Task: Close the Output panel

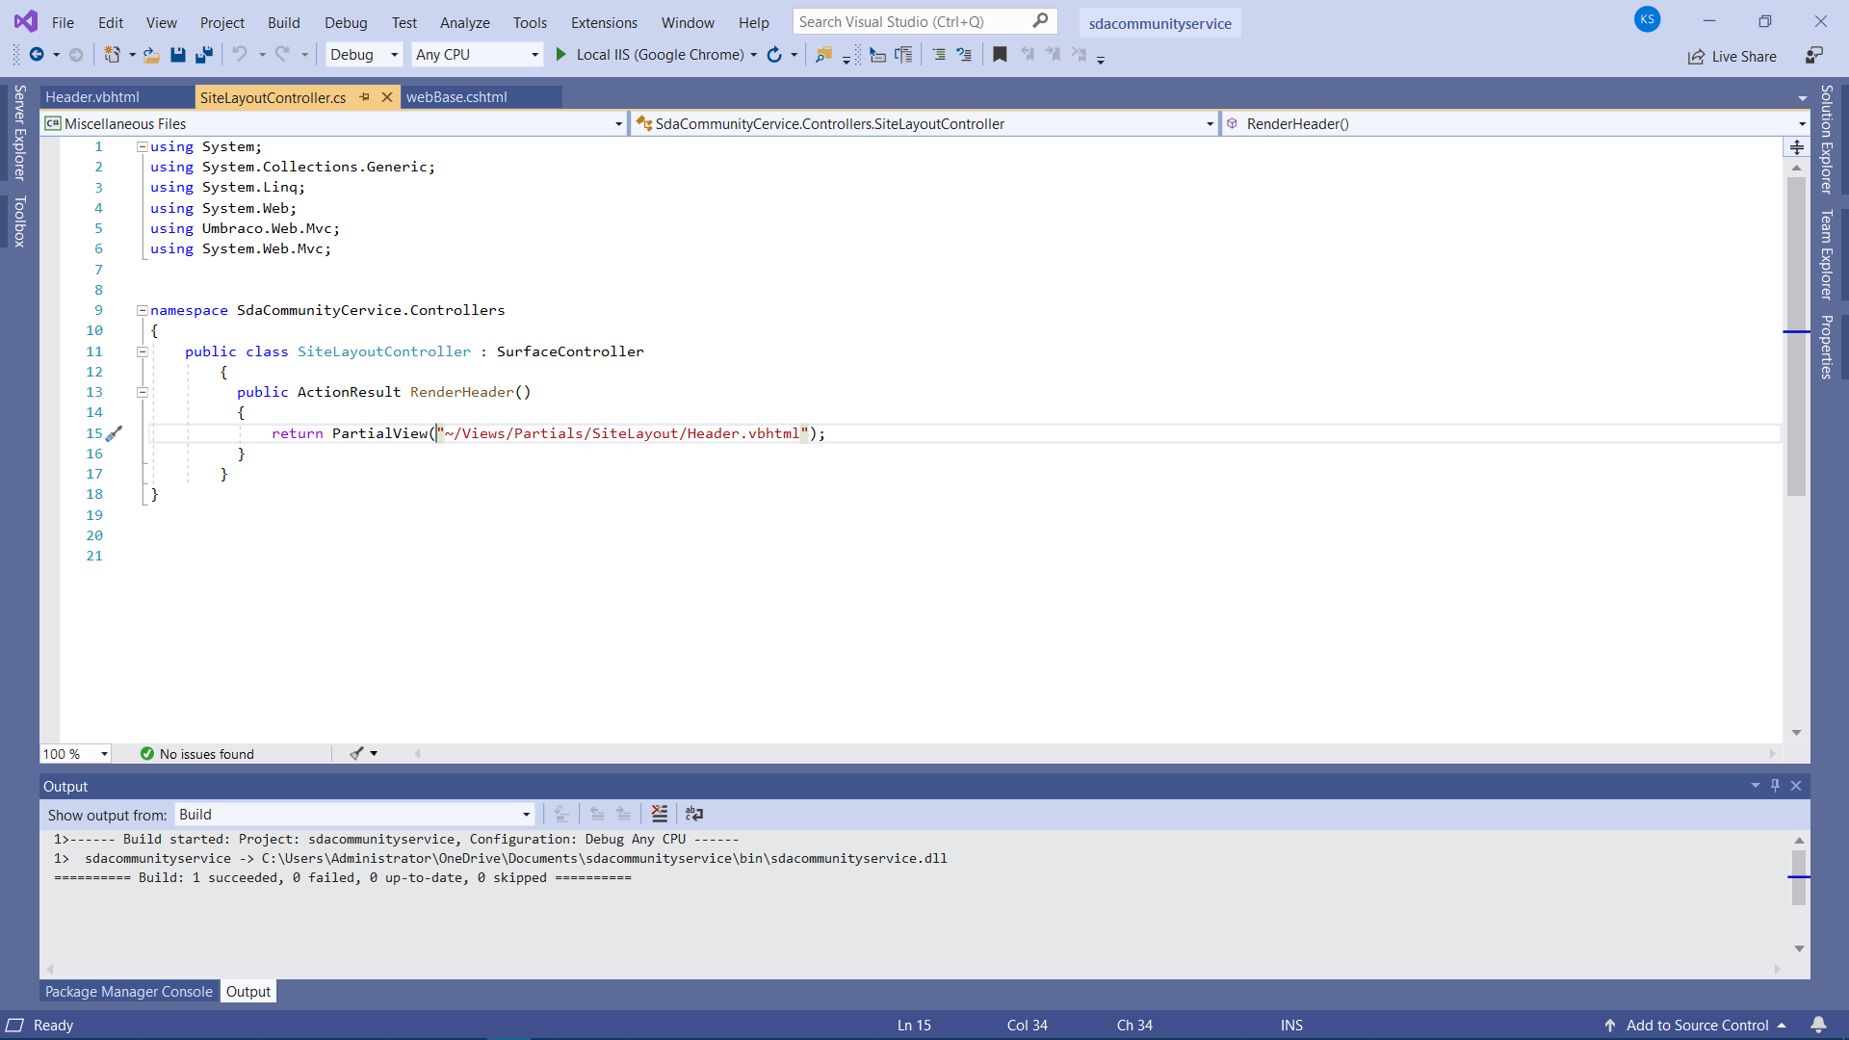Action: point(1796,786)
